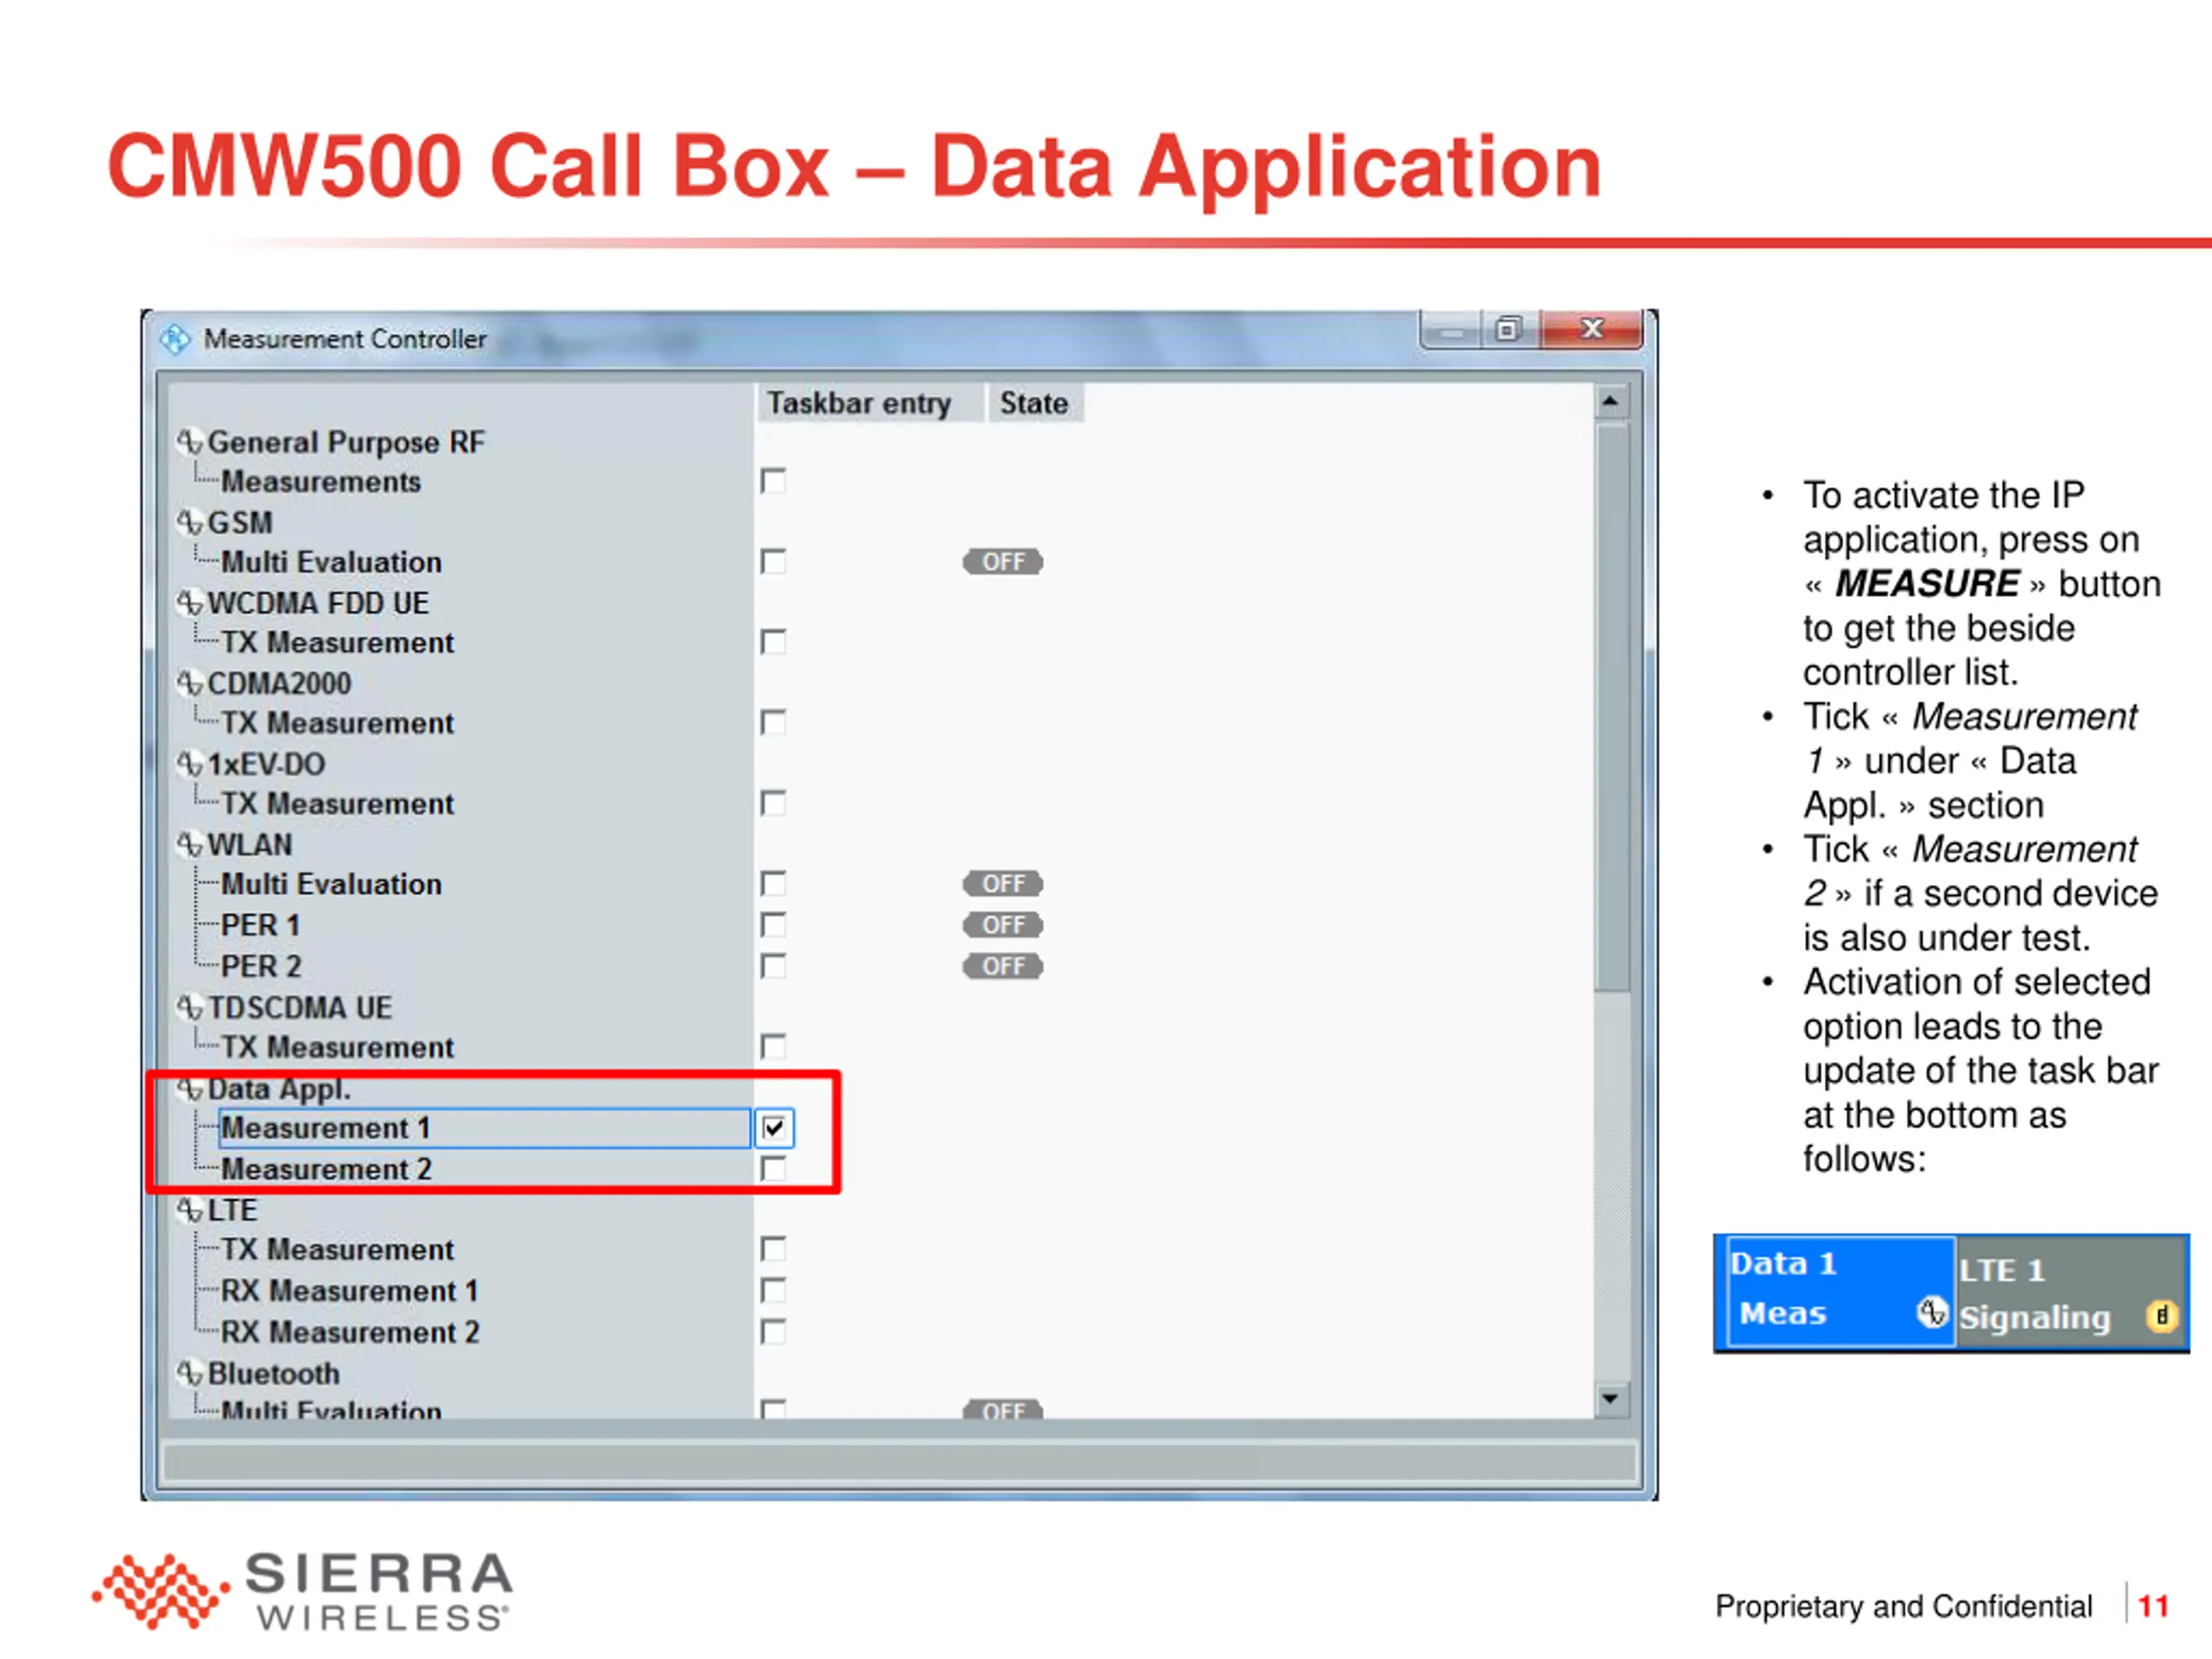Click the WLAN group waveform icon

point(190,845)
